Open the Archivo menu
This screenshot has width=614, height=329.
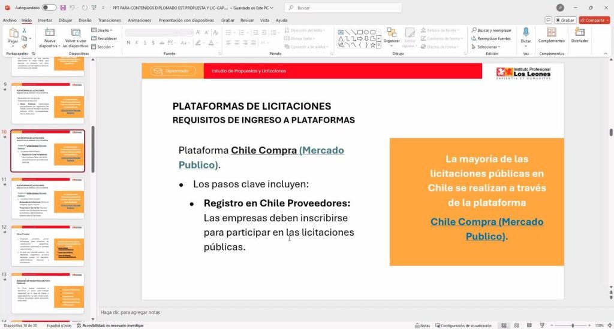click(10, 20)
